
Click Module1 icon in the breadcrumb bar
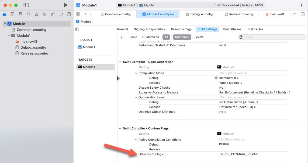pyautogui.click(x=78, y=21)
